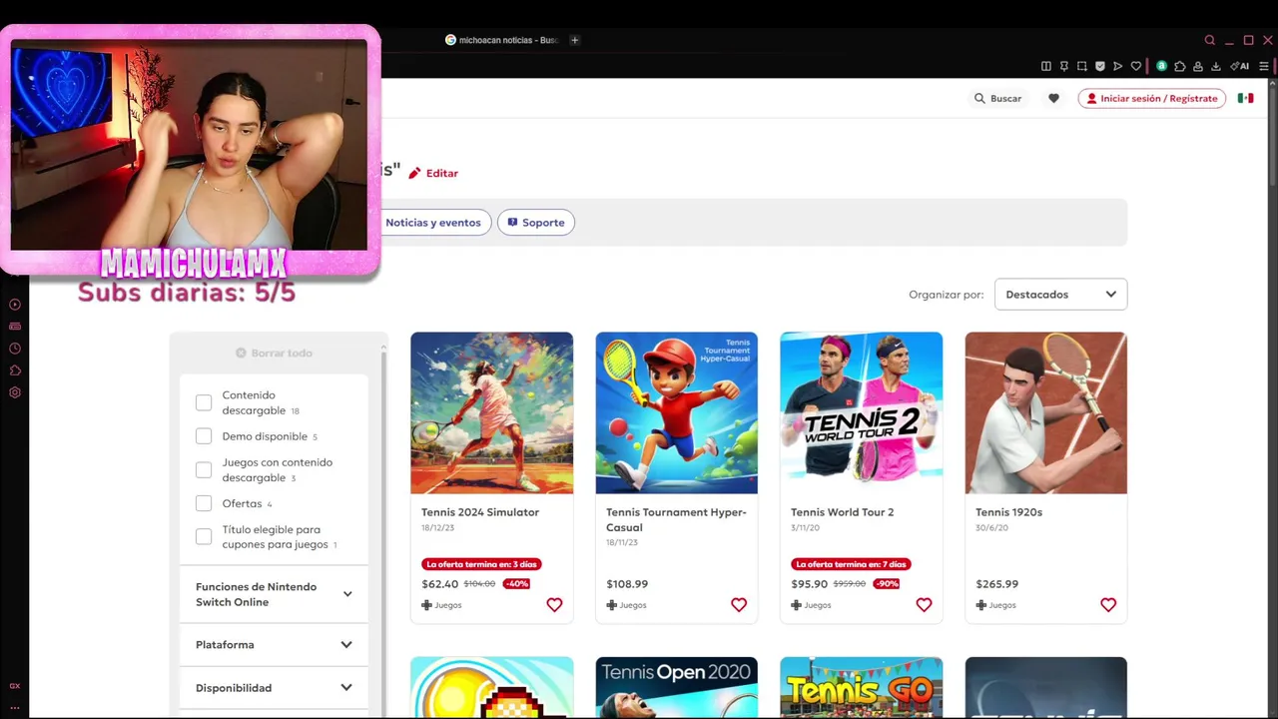Viewport: 1278px width, 719px height.
Task: Click Iniciar sesión / Regístrate button
Action: click(1152, 98)
